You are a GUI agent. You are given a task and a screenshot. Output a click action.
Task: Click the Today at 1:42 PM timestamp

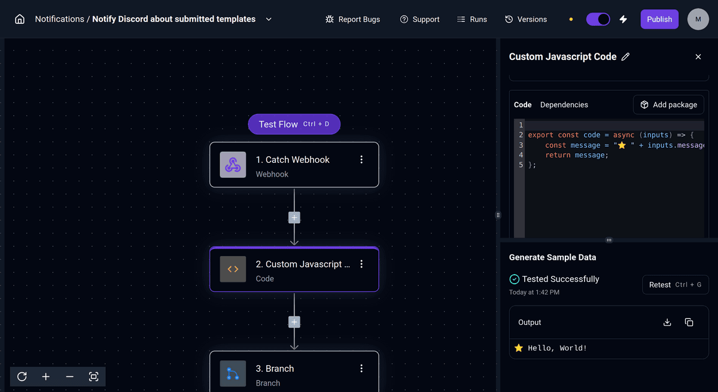click(534, 293)
